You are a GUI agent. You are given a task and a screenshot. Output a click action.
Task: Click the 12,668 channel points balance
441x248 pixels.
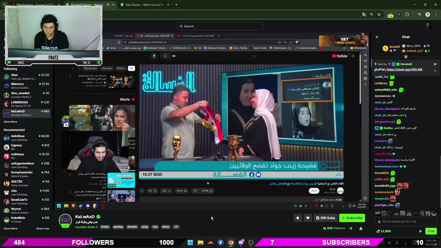(x=383, y=231)
